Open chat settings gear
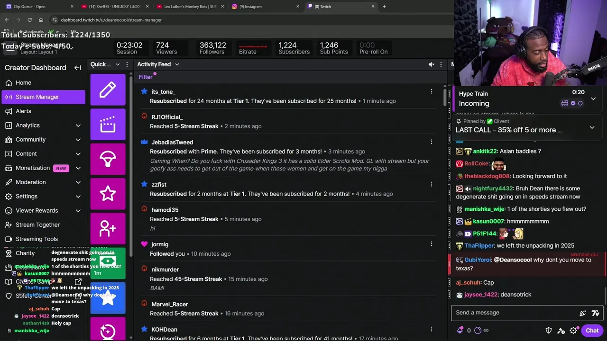Viewport: 607px width, 341px height. 574,331
